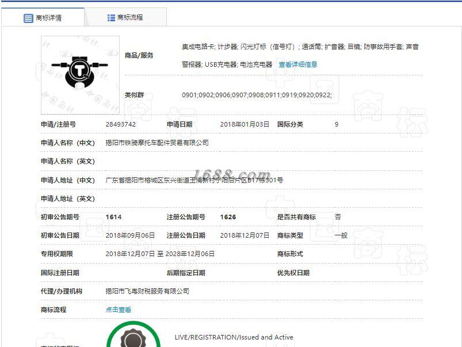
Task: Click the 优先权日期 field label
Action: [x=293, y=273]
